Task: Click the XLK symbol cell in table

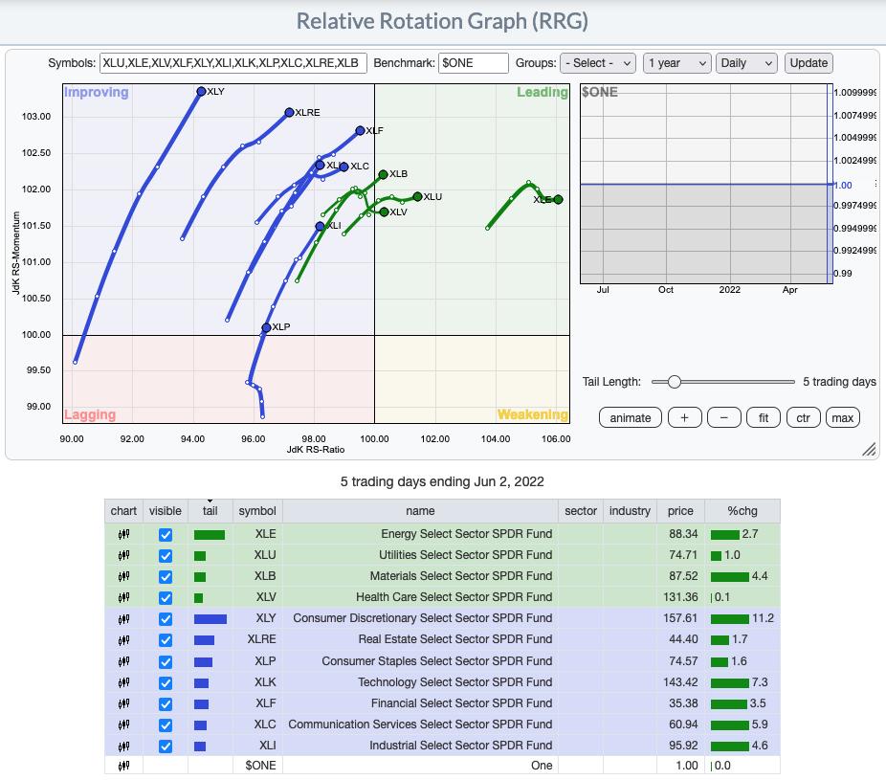Action: coord(257,682)
